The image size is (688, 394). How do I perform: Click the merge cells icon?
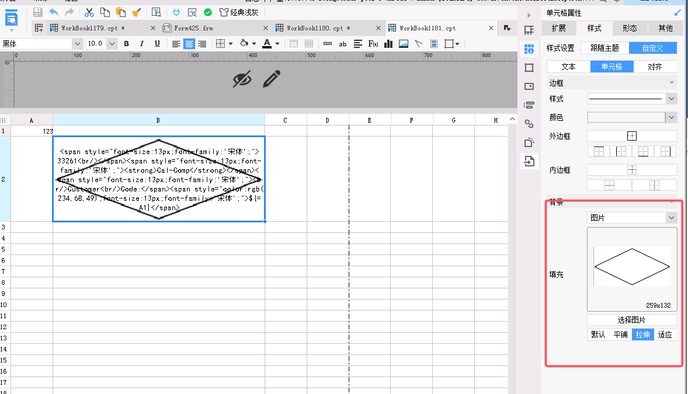pos(294,43)
